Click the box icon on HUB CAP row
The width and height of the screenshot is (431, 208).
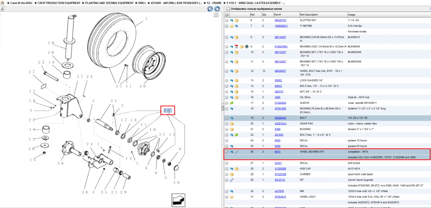coord(236,169)
